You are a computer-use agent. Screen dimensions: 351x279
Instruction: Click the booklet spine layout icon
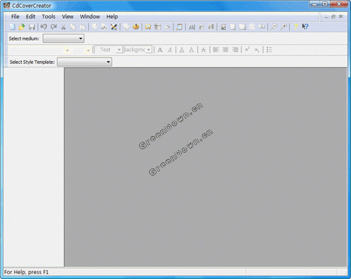tap(262, 27)
